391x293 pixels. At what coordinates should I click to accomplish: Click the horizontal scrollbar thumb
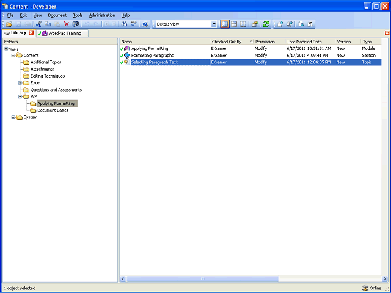pyautogui.click(x=203, y=278)
